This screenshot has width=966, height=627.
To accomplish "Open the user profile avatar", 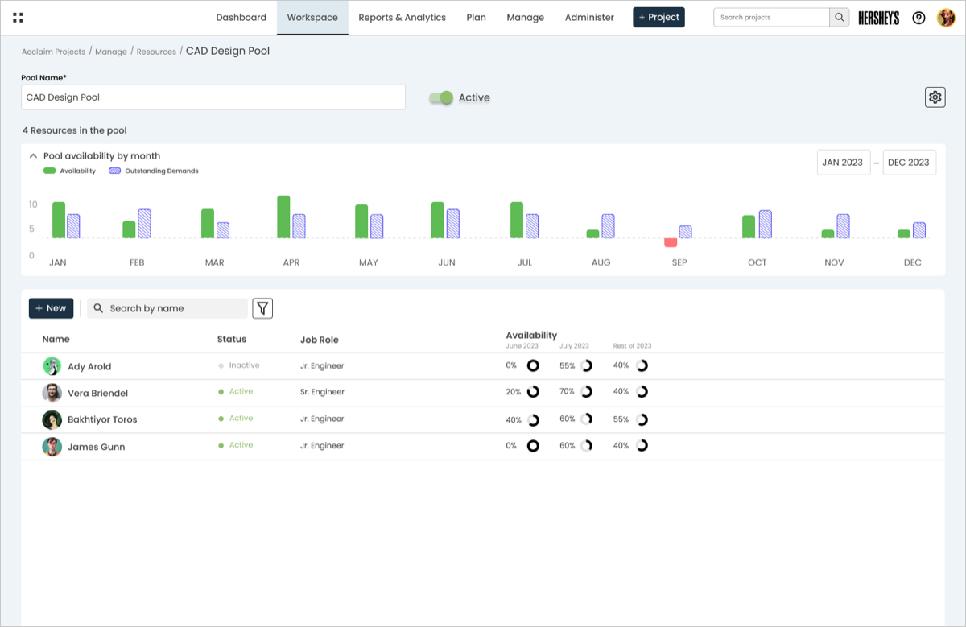I will coord(946,18).
